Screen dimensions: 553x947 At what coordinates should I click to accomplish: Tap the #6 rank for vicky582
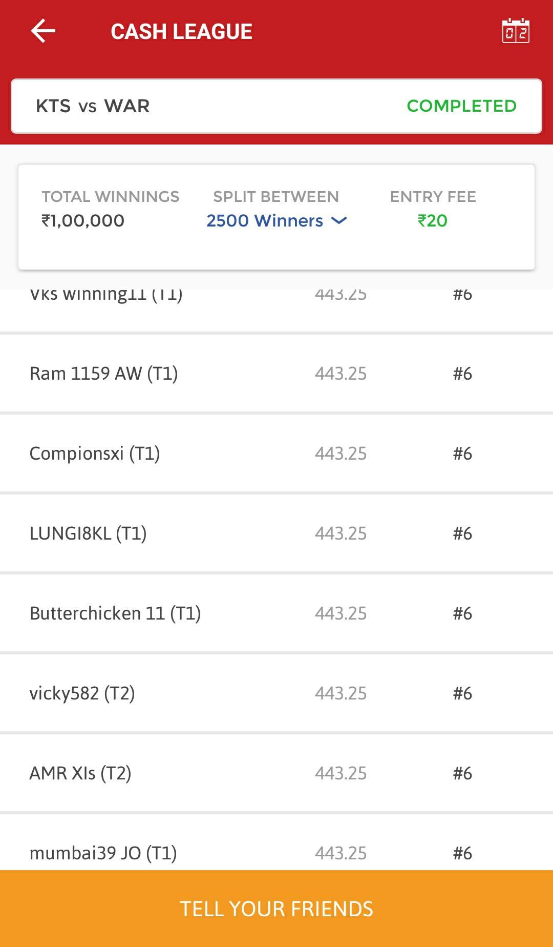pos(462,693)
